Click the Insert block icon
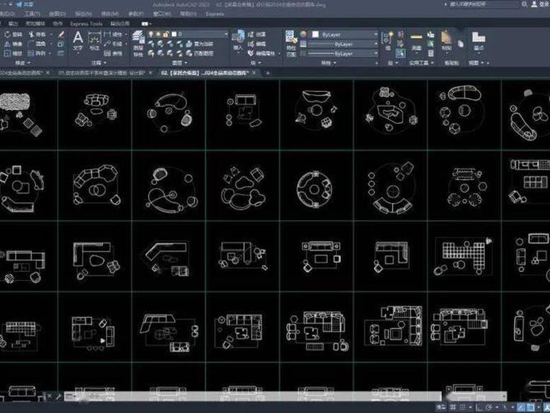This screenshot has height=413, width=550. [x=238, y=40]
